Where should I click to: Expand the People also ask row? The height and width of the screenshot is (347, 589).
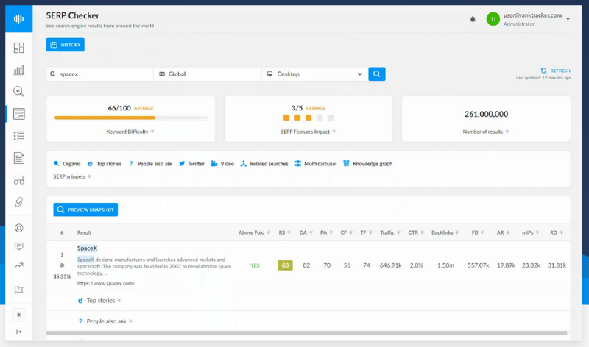[x=308, y=321]
